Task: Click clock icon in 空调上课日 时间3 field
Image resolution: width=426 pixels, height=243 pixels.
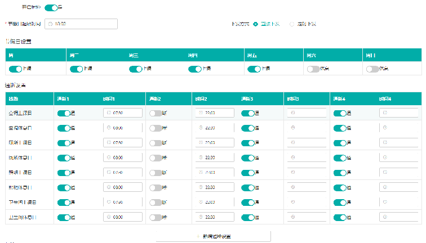Action: tap(293, 112)
